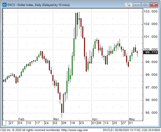Click the date label 20 on time axis
Viewport: 161px width, 132px height.
[115, 123]
